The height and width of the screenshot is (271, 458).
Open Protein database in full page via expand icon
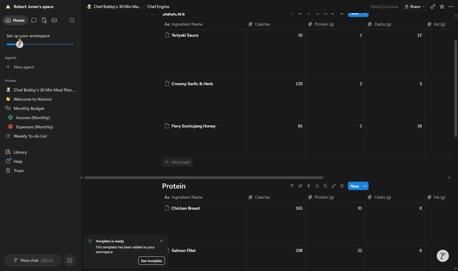[334, 186]
